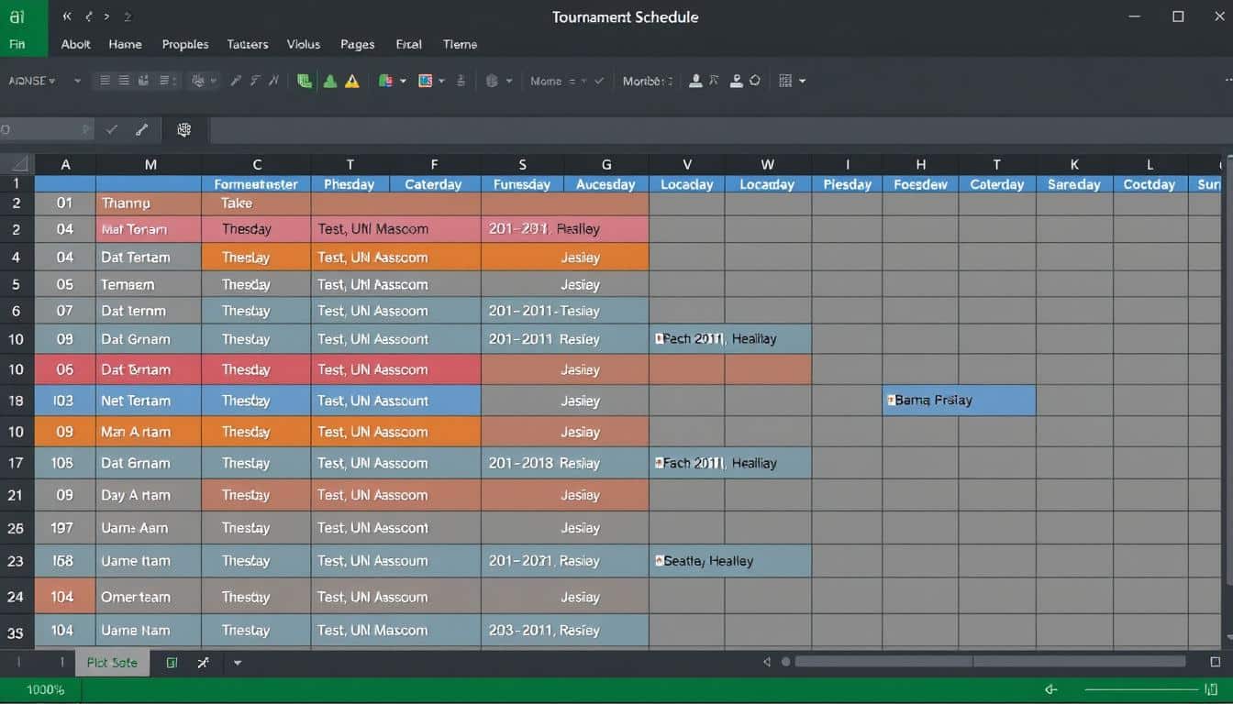Viewport: 1233px width, 704px height.
Task: Expand dropdown arrow beside green-red chart icon
Action: (x=402, y=81)
